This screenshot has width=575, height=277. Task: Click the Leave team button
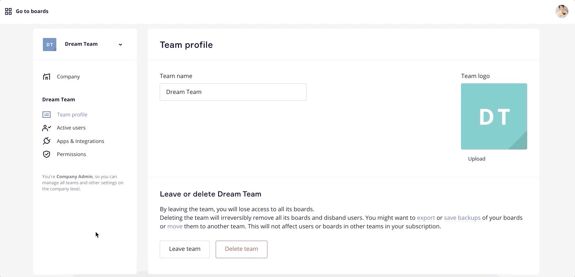click(185, 249)
